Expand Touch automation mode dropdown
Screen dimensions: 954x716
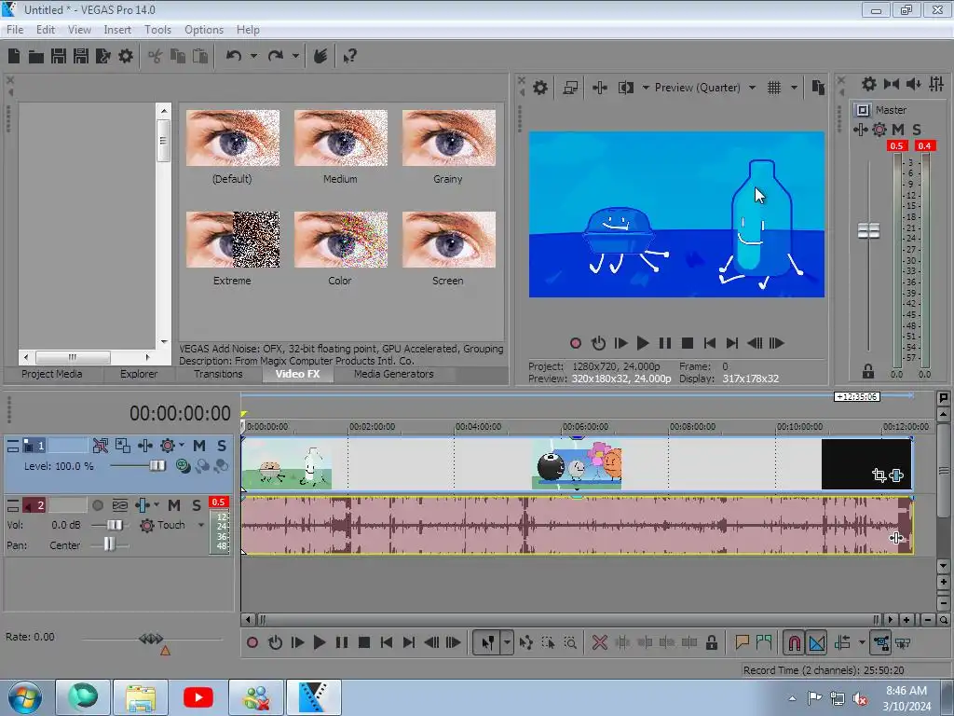point(201,525)
